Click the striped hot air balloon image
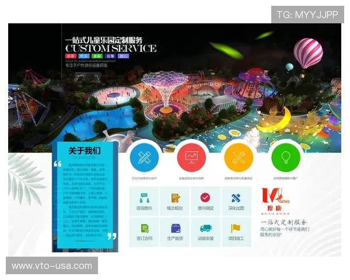Screen dimensions: 350x280 308,52
